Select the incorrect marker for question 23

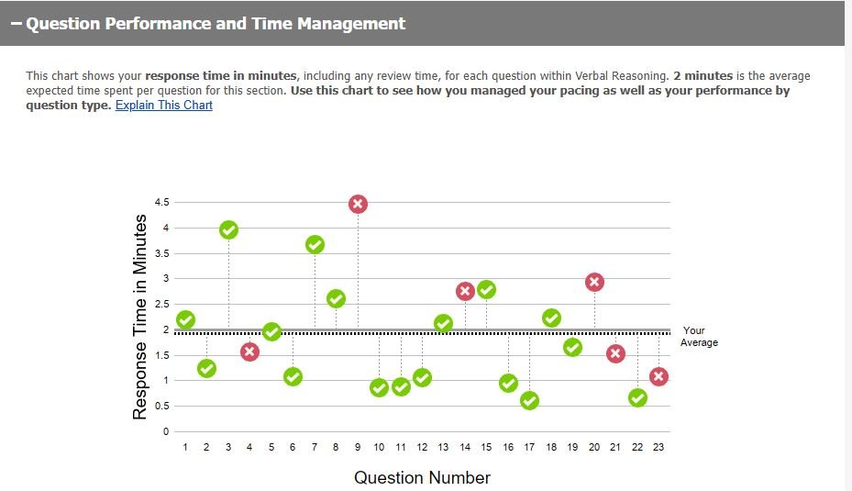coord(658,376)
